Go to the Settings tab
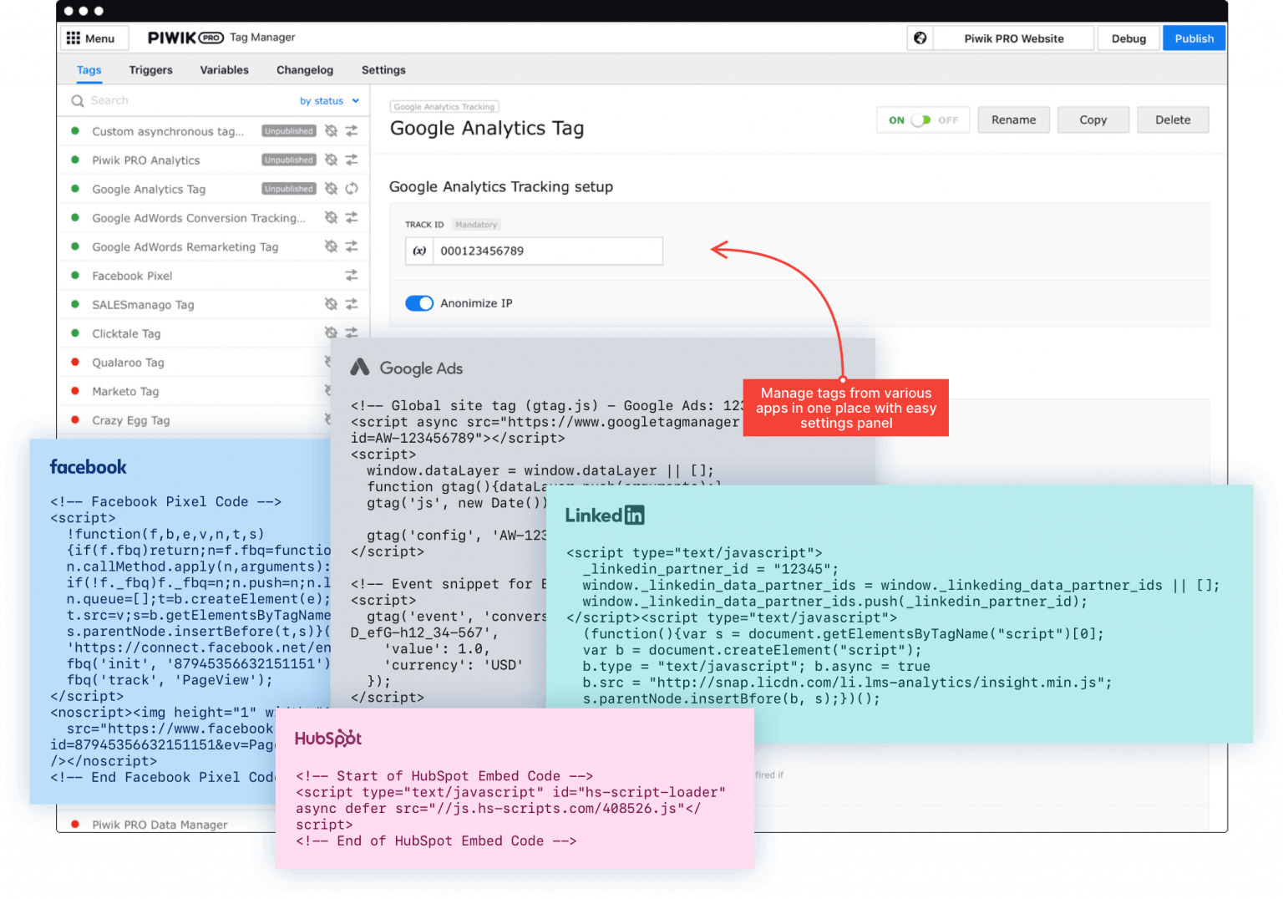 click(383, 70)
